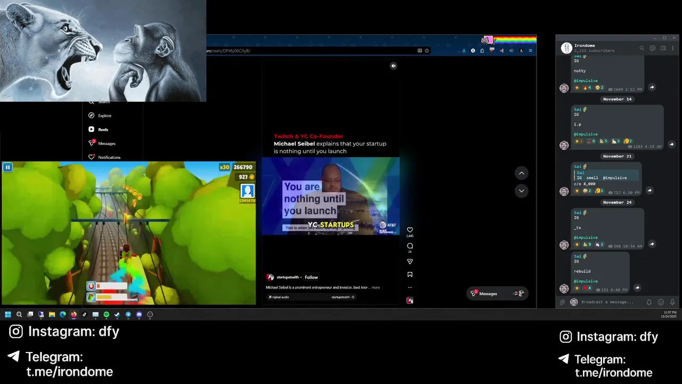
Task: Follow the startupstealth account
Action: point(311,277)
